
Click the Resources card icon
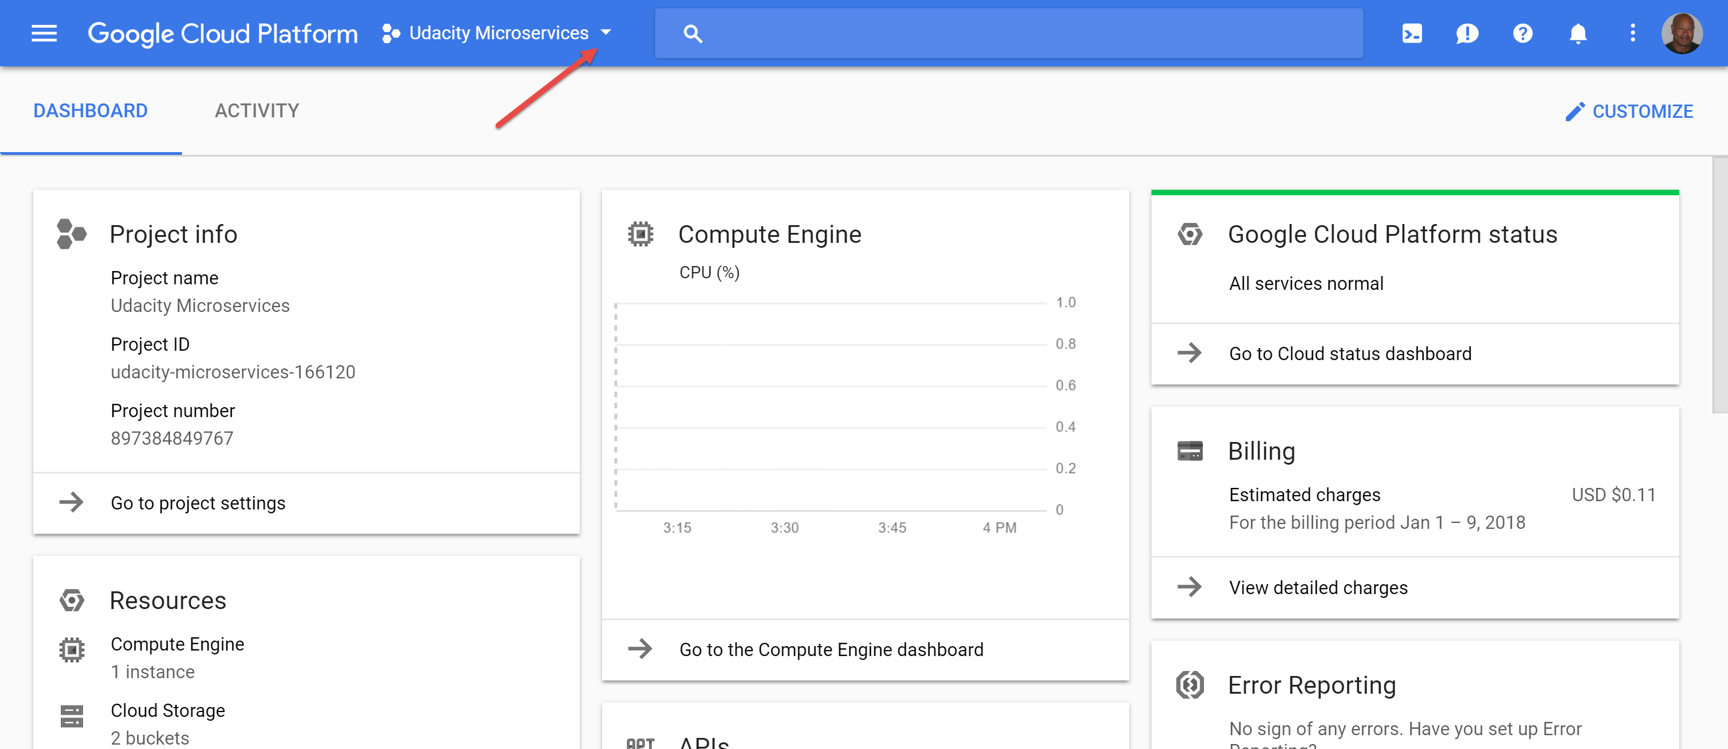point(72,600)
